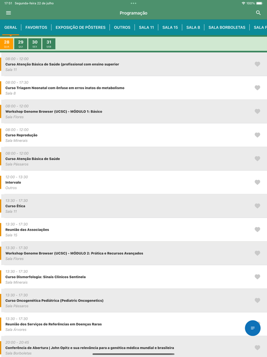Select day 28 QUA
The image size is (267, 357).
tap(6, 44)
